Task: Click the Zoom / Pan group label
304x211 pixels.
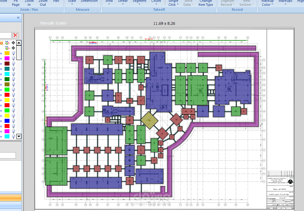Action: click(x=29, y=9)
